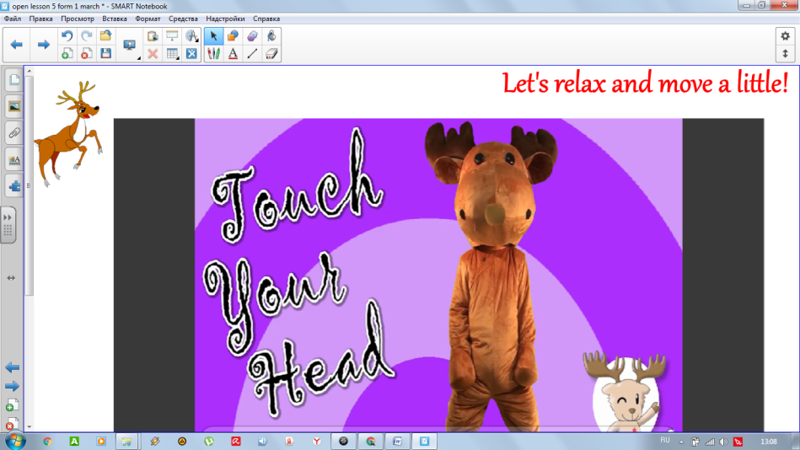
Task: Open the Вставка menu
Action: click(x=115, y=19)
